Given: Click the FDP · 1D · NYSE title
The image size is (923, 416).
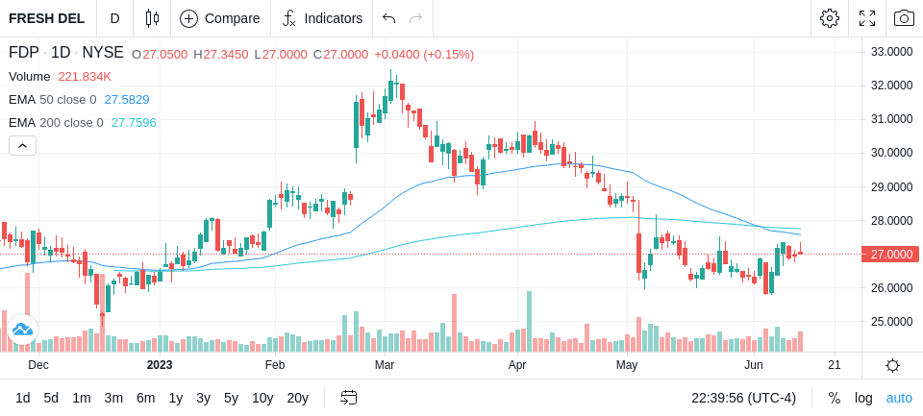Looking at the screenshot, I should tap(66, 53).
